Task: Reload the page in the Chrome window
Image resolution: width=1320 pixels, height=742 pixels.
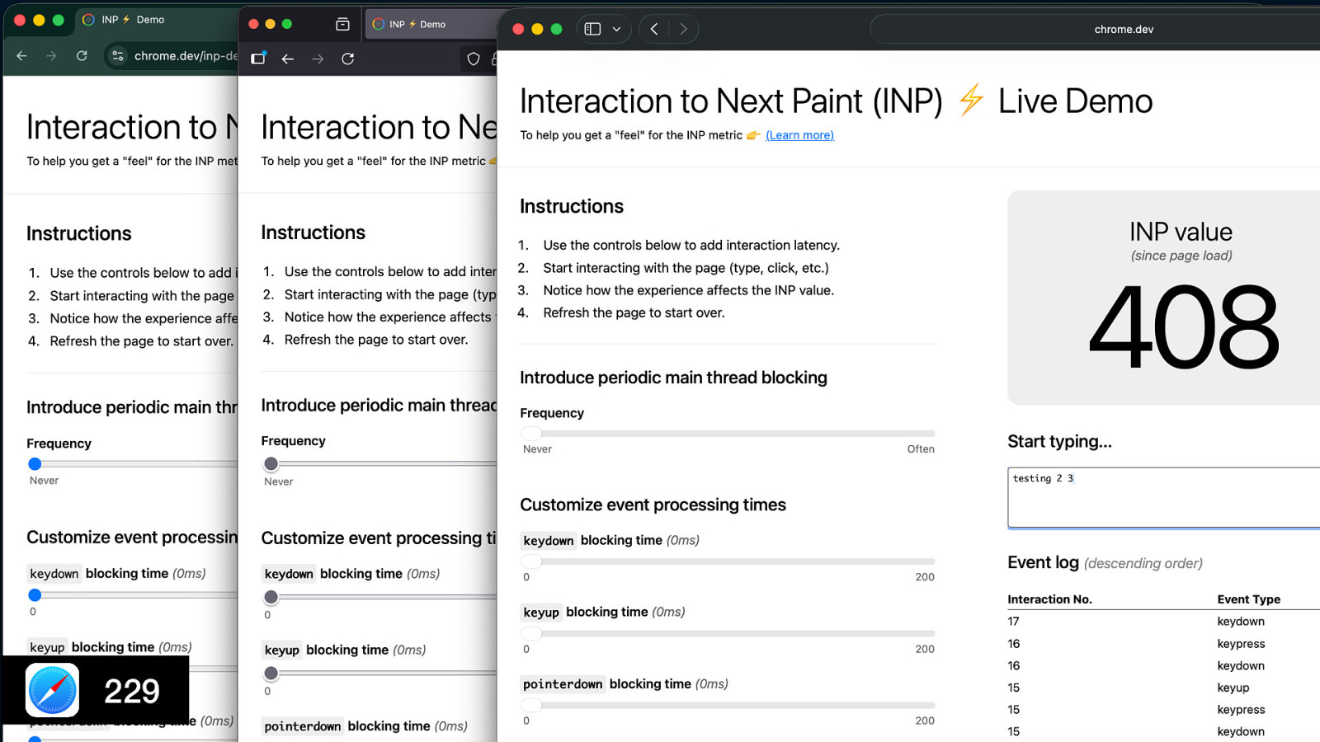Action: tap(82, 55)
